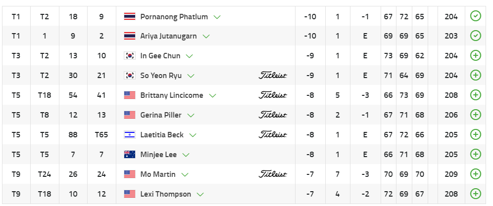The image size is (493, 206).
Task: Click the plus icon for In Gee Chun
Action: pos(475,56)
